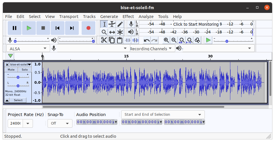Click to Start Monitoring on the record meter

(196, 24)
